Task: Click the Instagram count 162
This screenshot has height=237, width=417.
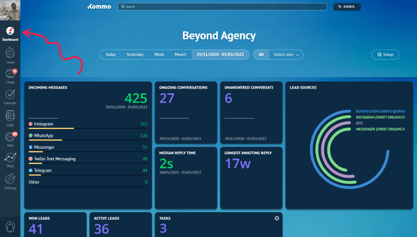Action: point(144,124)
